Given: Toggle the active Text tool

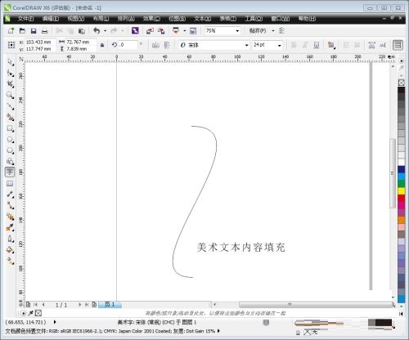Looking at the screenshot, I should coord(10,172).
